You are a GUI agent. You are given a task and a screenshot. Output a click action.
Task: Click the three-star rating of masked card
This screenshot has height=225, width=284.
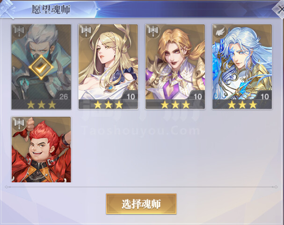pos(41,105)
